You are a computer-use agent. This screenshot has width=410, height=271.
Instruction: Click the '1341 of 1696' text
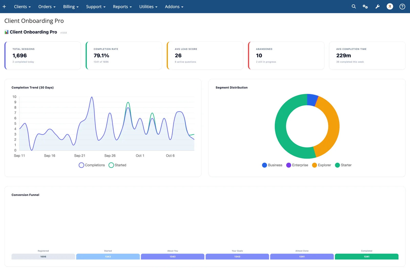click(101, 62)
